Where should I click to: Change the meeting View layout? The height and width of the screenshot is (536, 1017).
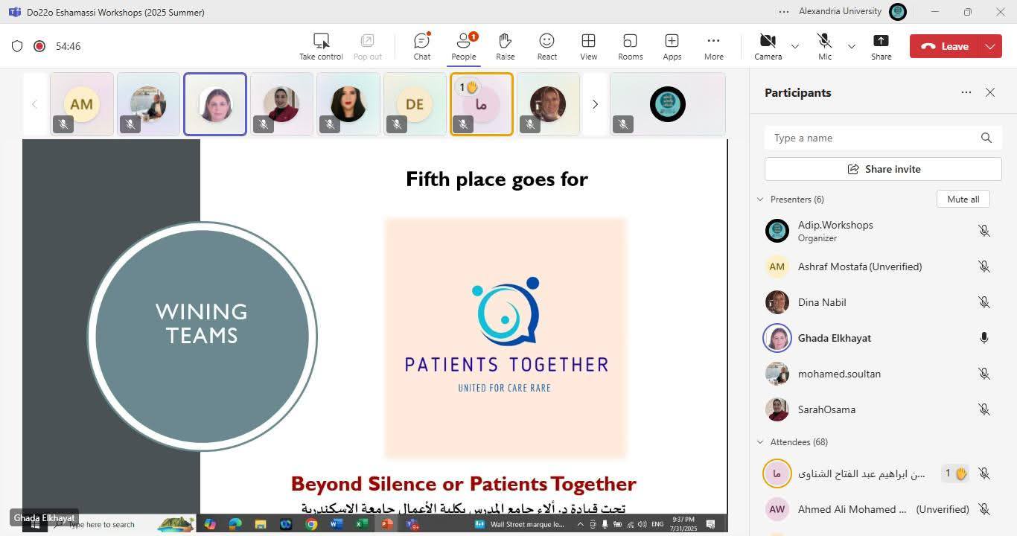point(588,46)
